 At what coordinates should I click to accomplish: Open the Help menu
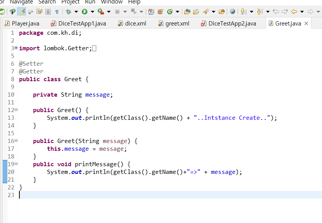tap(134, 2)
